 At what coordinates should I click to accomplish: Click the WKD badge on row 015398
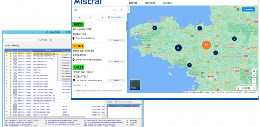15,59
